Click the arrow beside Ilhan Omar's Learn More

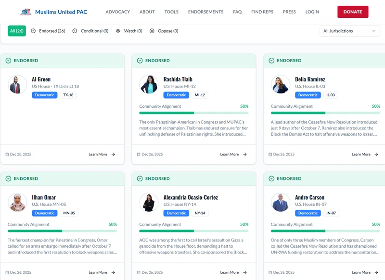point(113,272)
